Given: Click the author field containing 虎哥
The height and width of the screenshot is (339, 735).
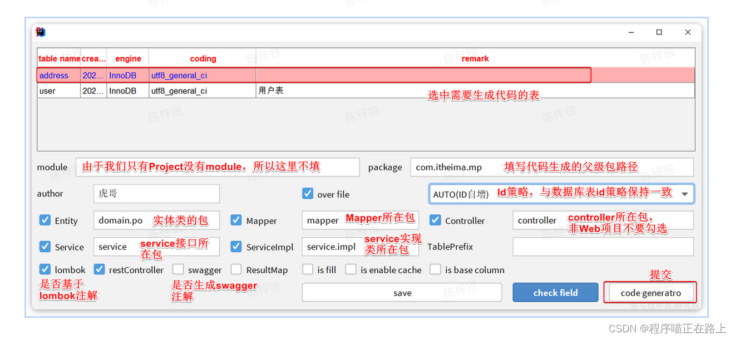Looking at the screenshot, I should [156, 194].
